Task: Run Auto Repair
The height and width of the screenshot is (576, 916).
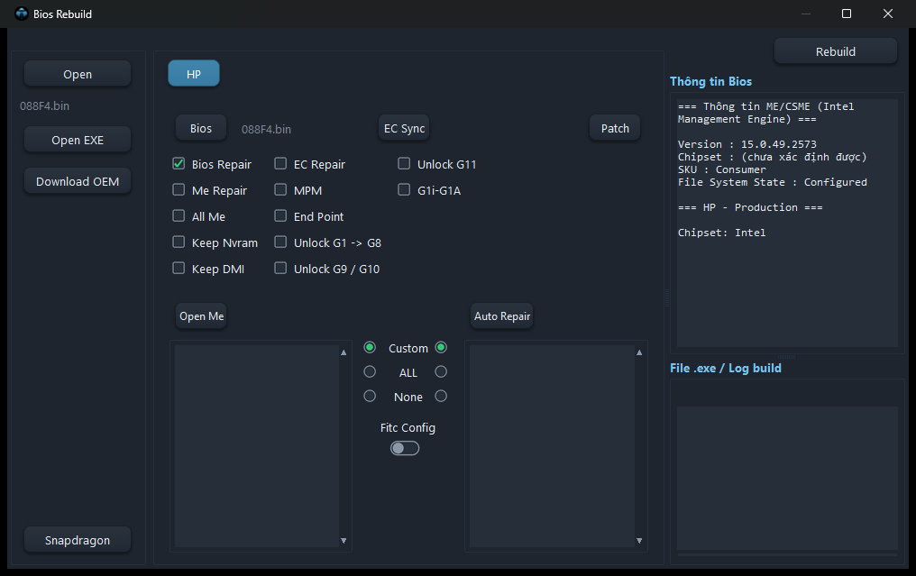Action: [502, 316]
